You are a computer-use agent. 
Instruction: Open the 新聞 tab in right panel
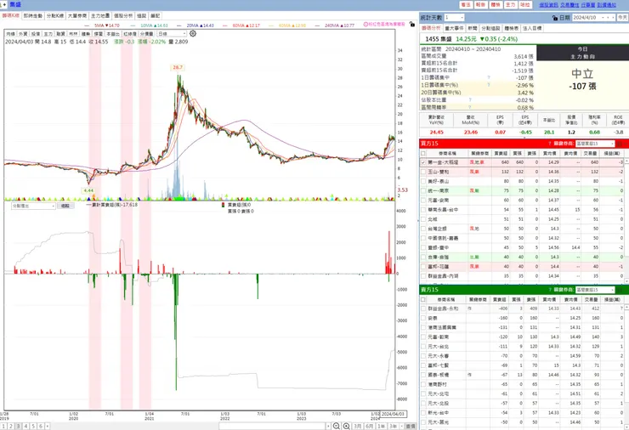click(x=473, y=28)
